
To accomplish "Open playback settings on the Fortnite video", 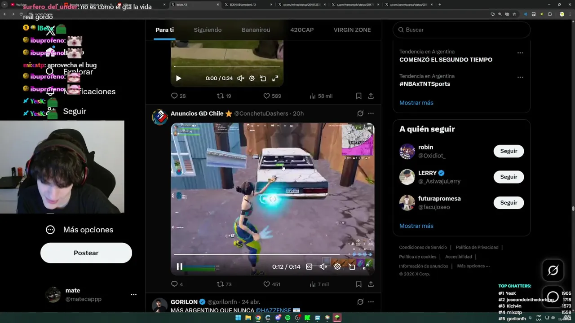I will click(337, 266).
